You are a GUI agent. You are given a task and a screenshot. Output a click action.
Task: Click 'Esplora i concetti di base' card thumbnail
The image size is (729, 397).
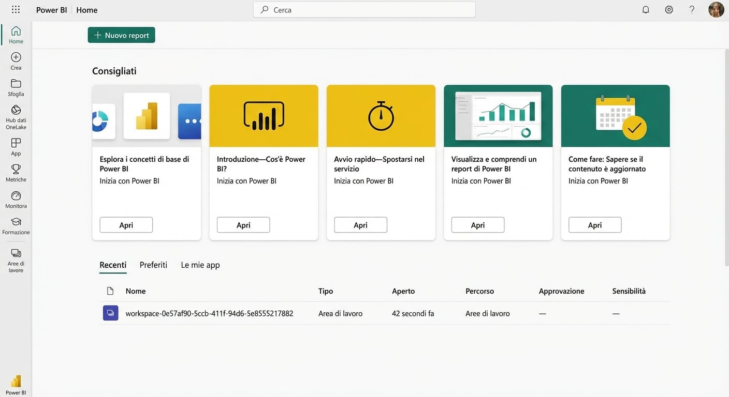[x=147, y=116]
